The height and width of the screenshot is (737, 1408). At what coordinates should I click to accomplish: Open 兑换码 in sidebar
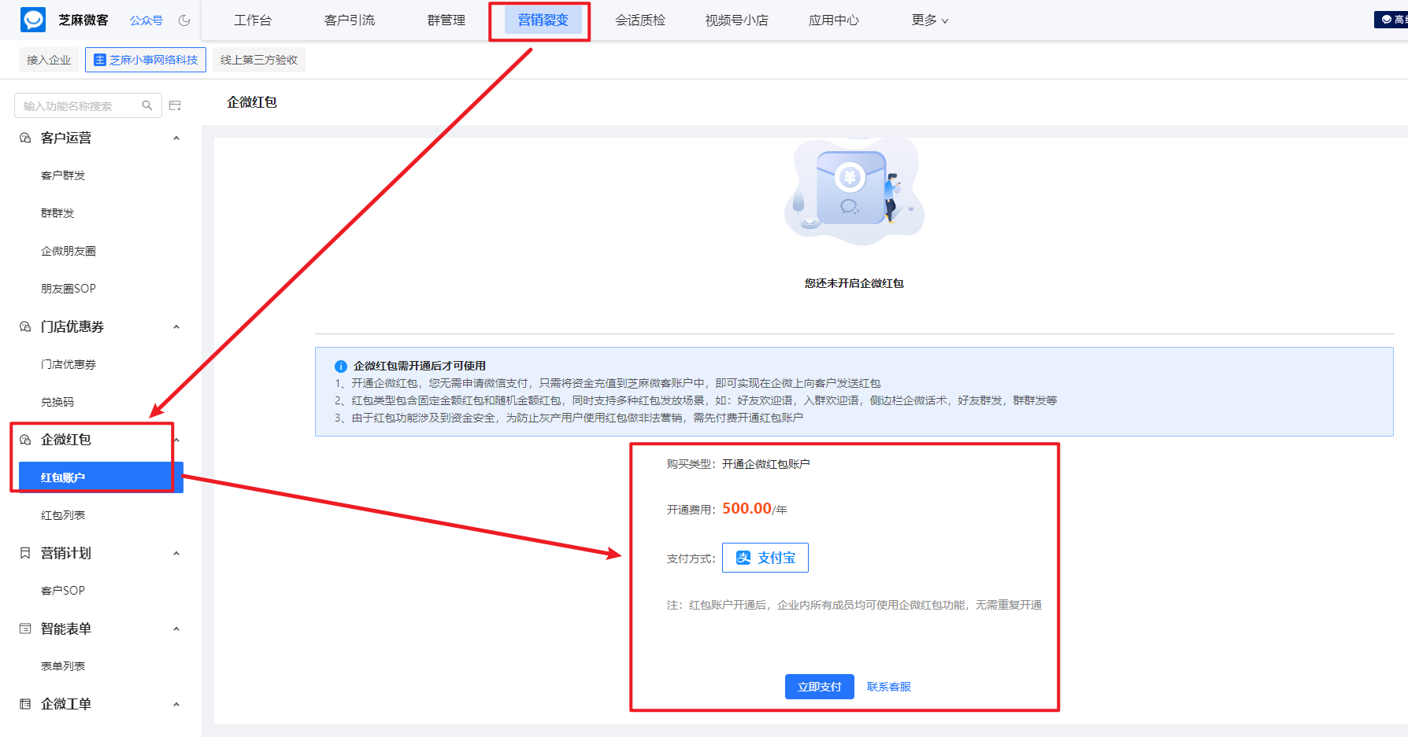[57, 402]
